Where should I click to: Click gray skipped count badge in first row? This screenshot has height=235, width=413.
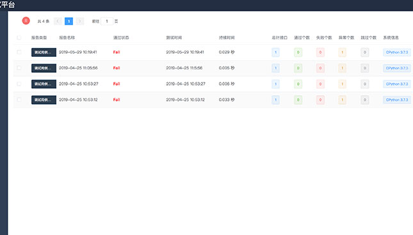(365, 52)
